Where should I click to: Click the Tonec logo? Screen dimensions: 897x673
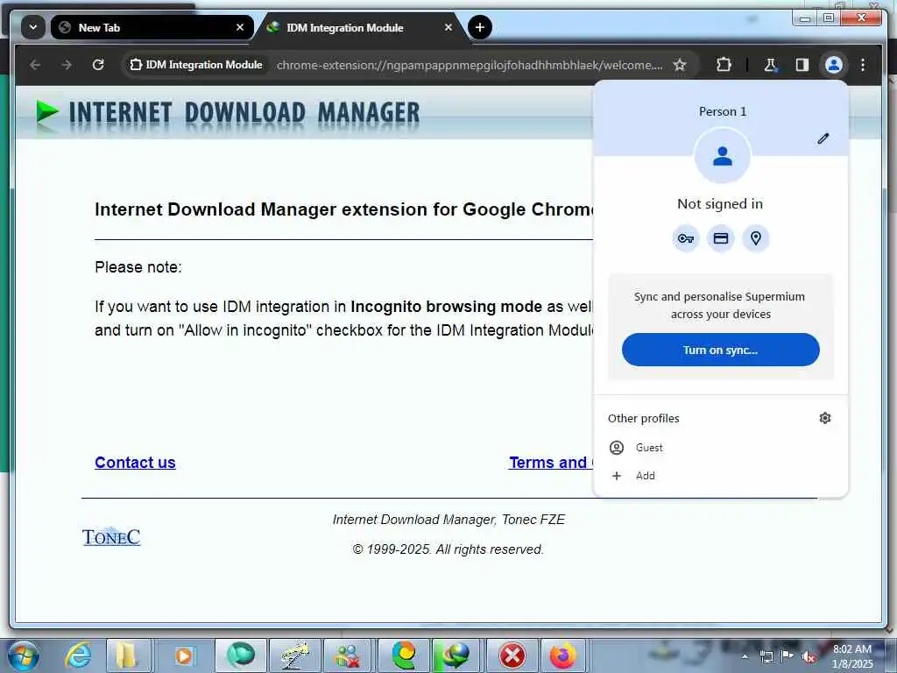[x=111, y=536]
